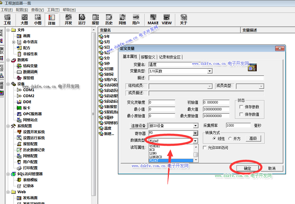This screenshot has height=204, width=295.
Task: Click the 运行 (Run) toolbar icon
Action: 82,19
